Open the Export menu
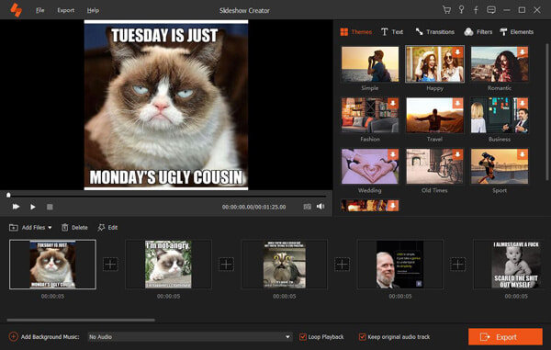 click(66, 10)
